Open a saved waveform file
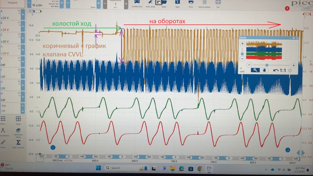313x176 pixels. (164, 4)
